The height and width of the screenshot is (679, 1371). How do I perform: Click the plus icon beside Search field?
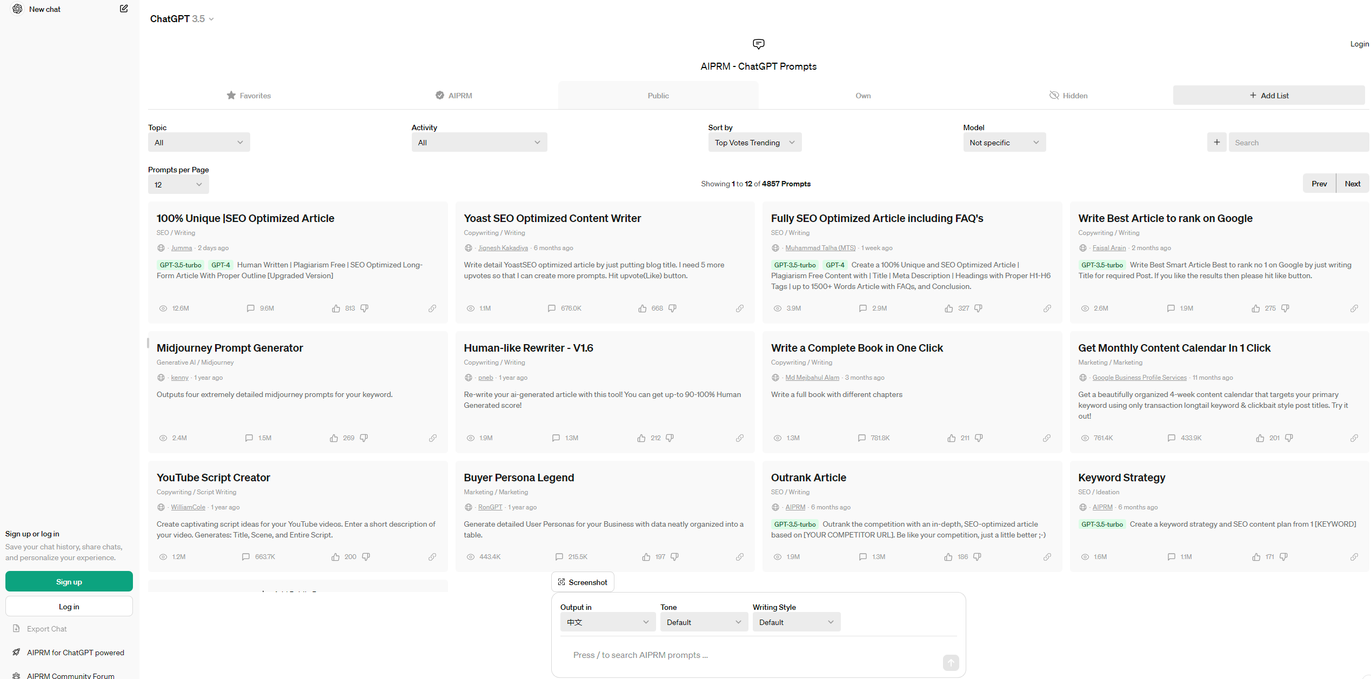1217,142
